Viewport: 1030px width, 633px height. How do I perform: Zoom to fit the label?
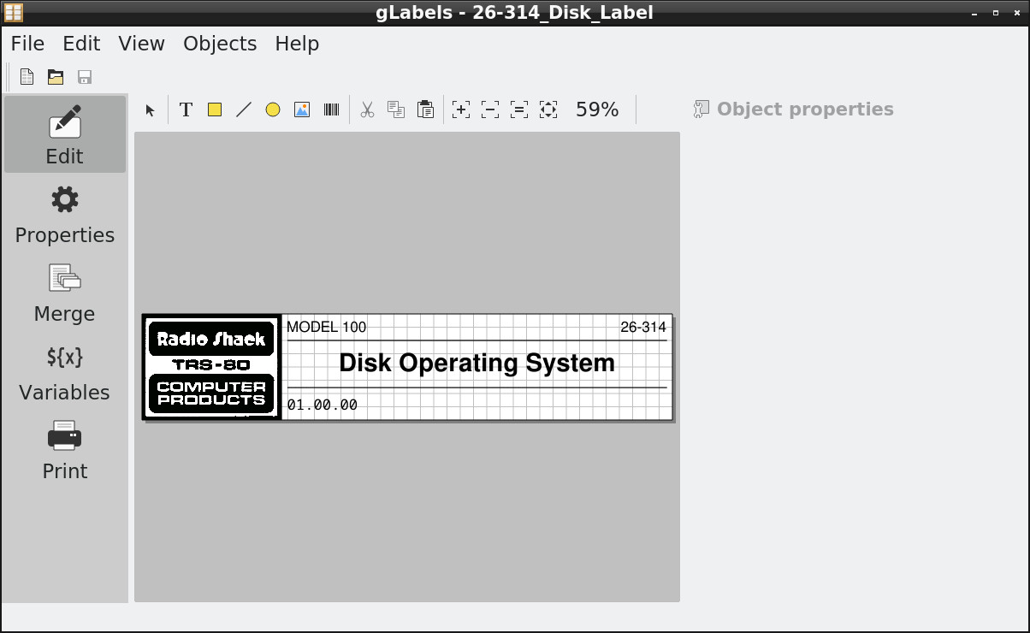[548, 109]
